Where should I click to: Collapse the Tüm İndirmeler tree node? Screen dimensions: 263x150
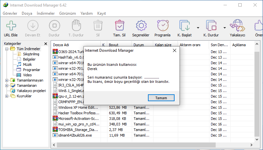pyautogui.click(x=7, y=49)
